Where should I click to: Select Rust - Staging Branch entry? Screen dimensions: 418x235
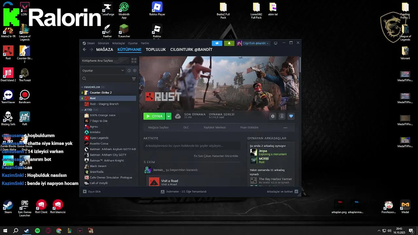pyautogui.click(x=109, y=104)
